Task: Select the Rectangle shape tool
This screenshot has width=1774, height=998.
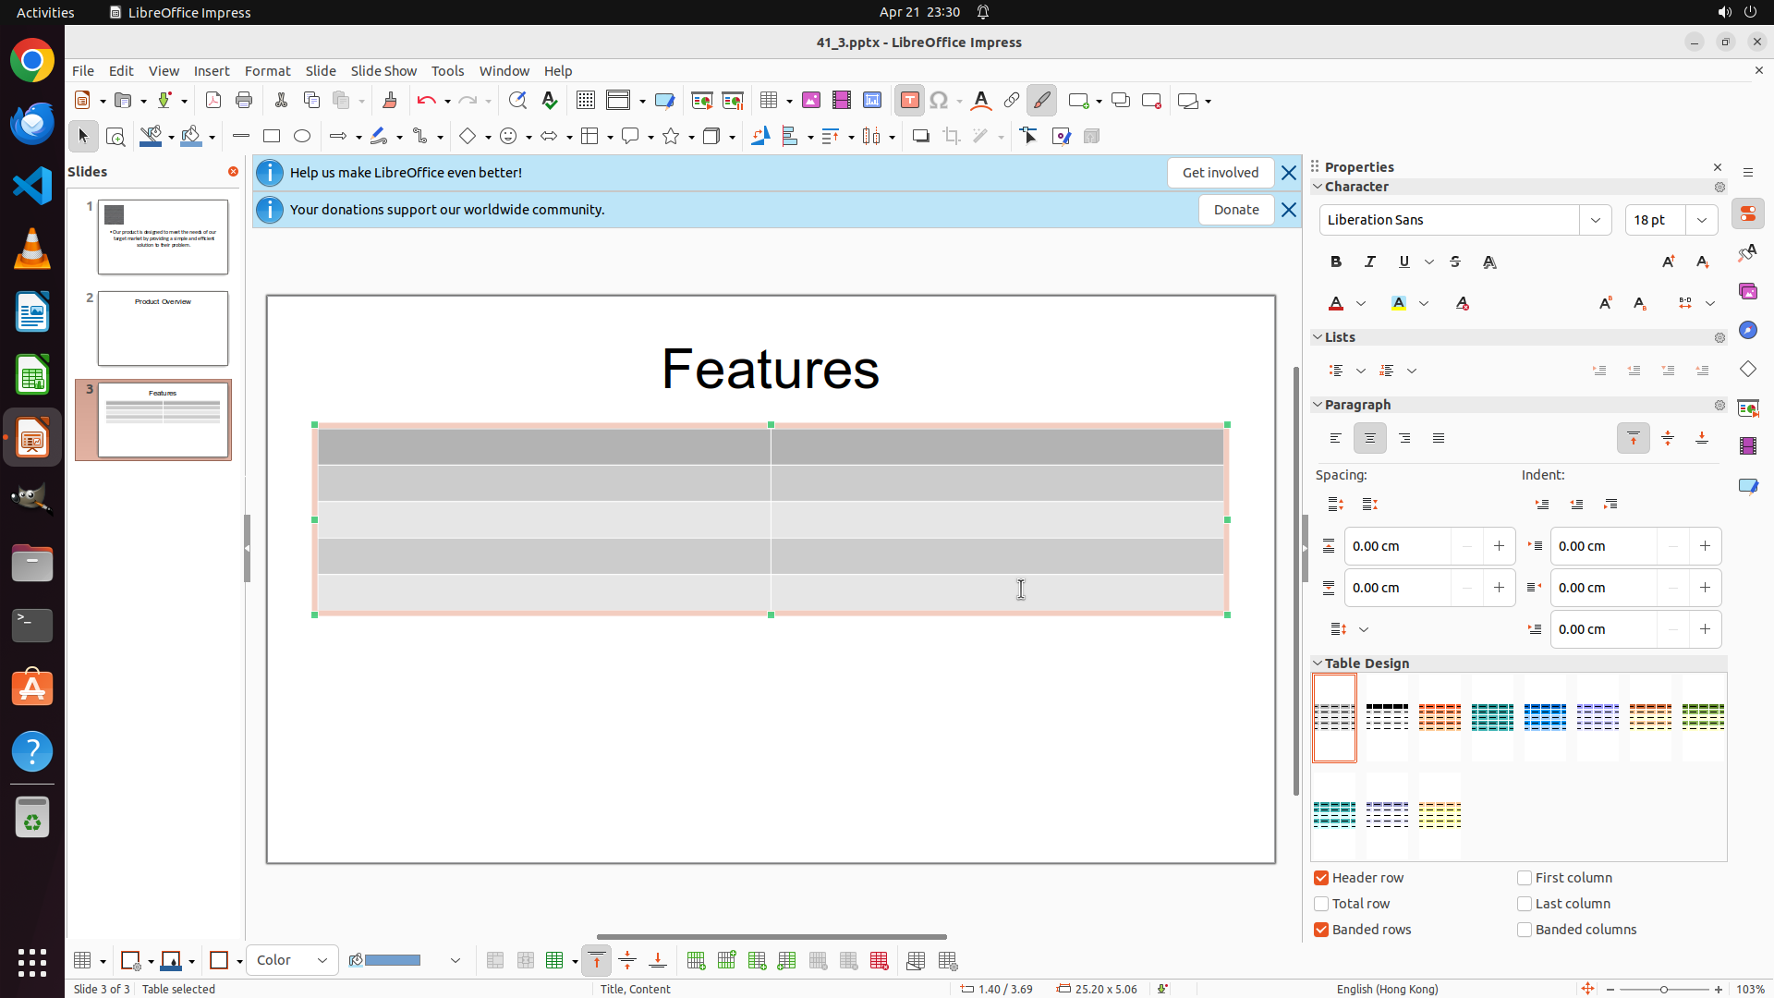Action: tap(272, 137)
